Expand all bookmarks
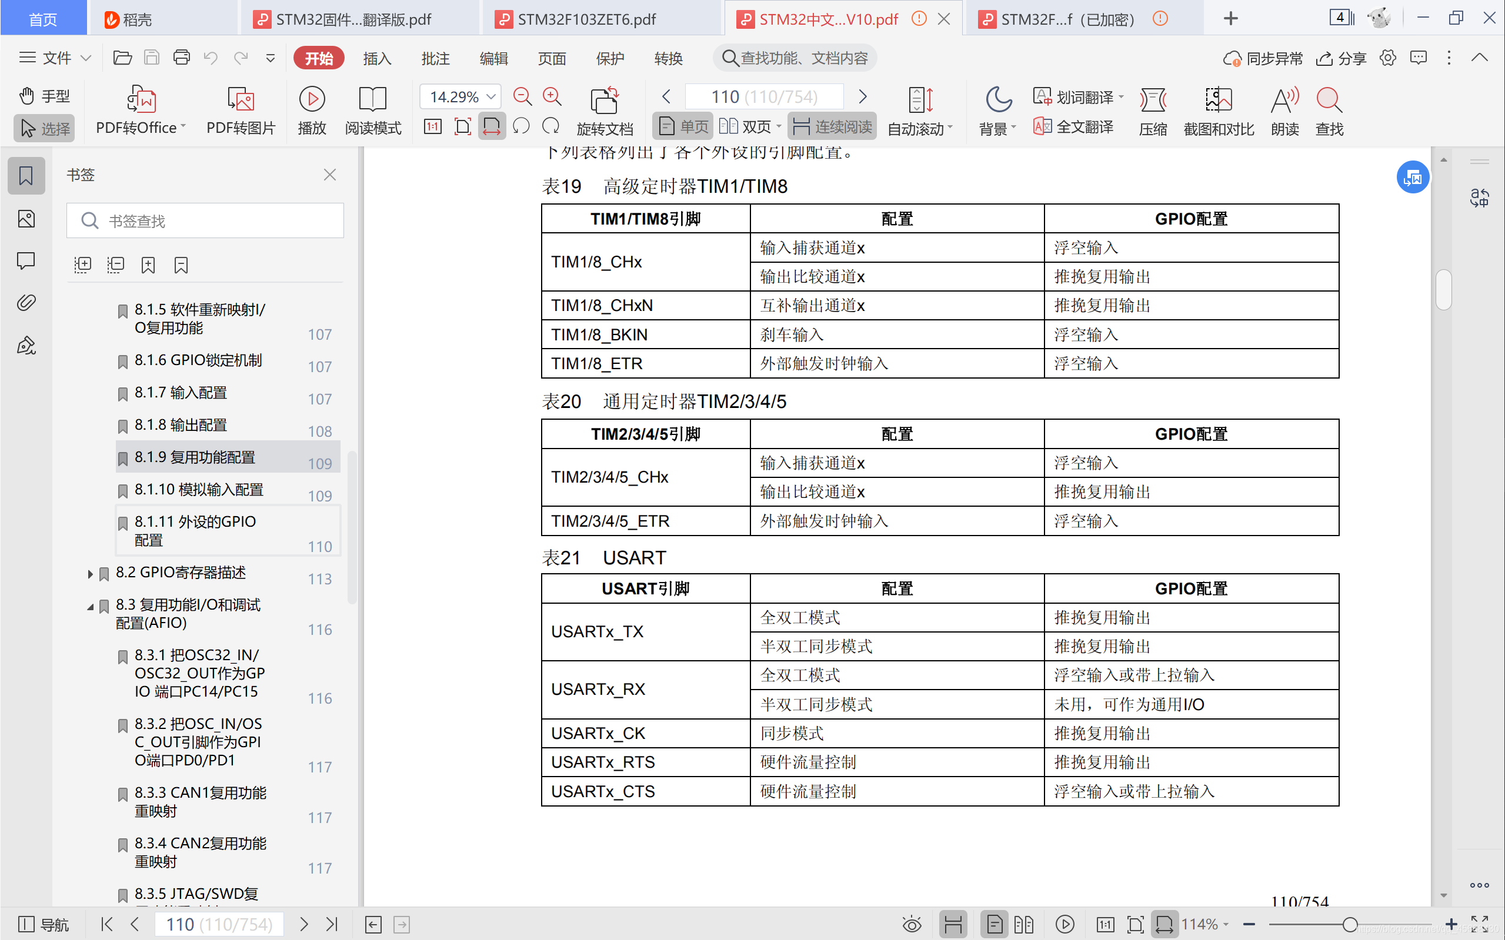The height and width of the screenshot is (940, 1505). (x=83, y=266)
